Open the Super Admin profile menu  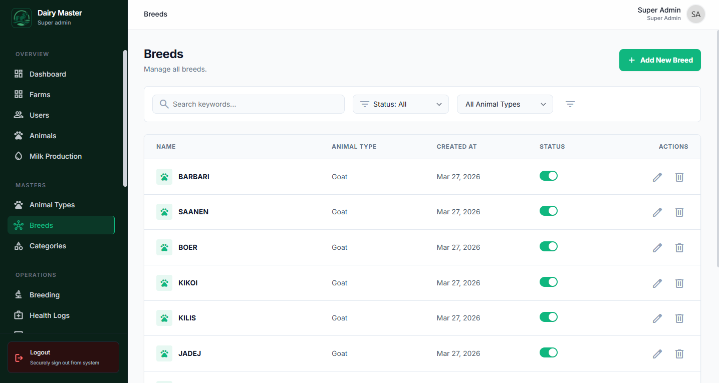[659, 14]
